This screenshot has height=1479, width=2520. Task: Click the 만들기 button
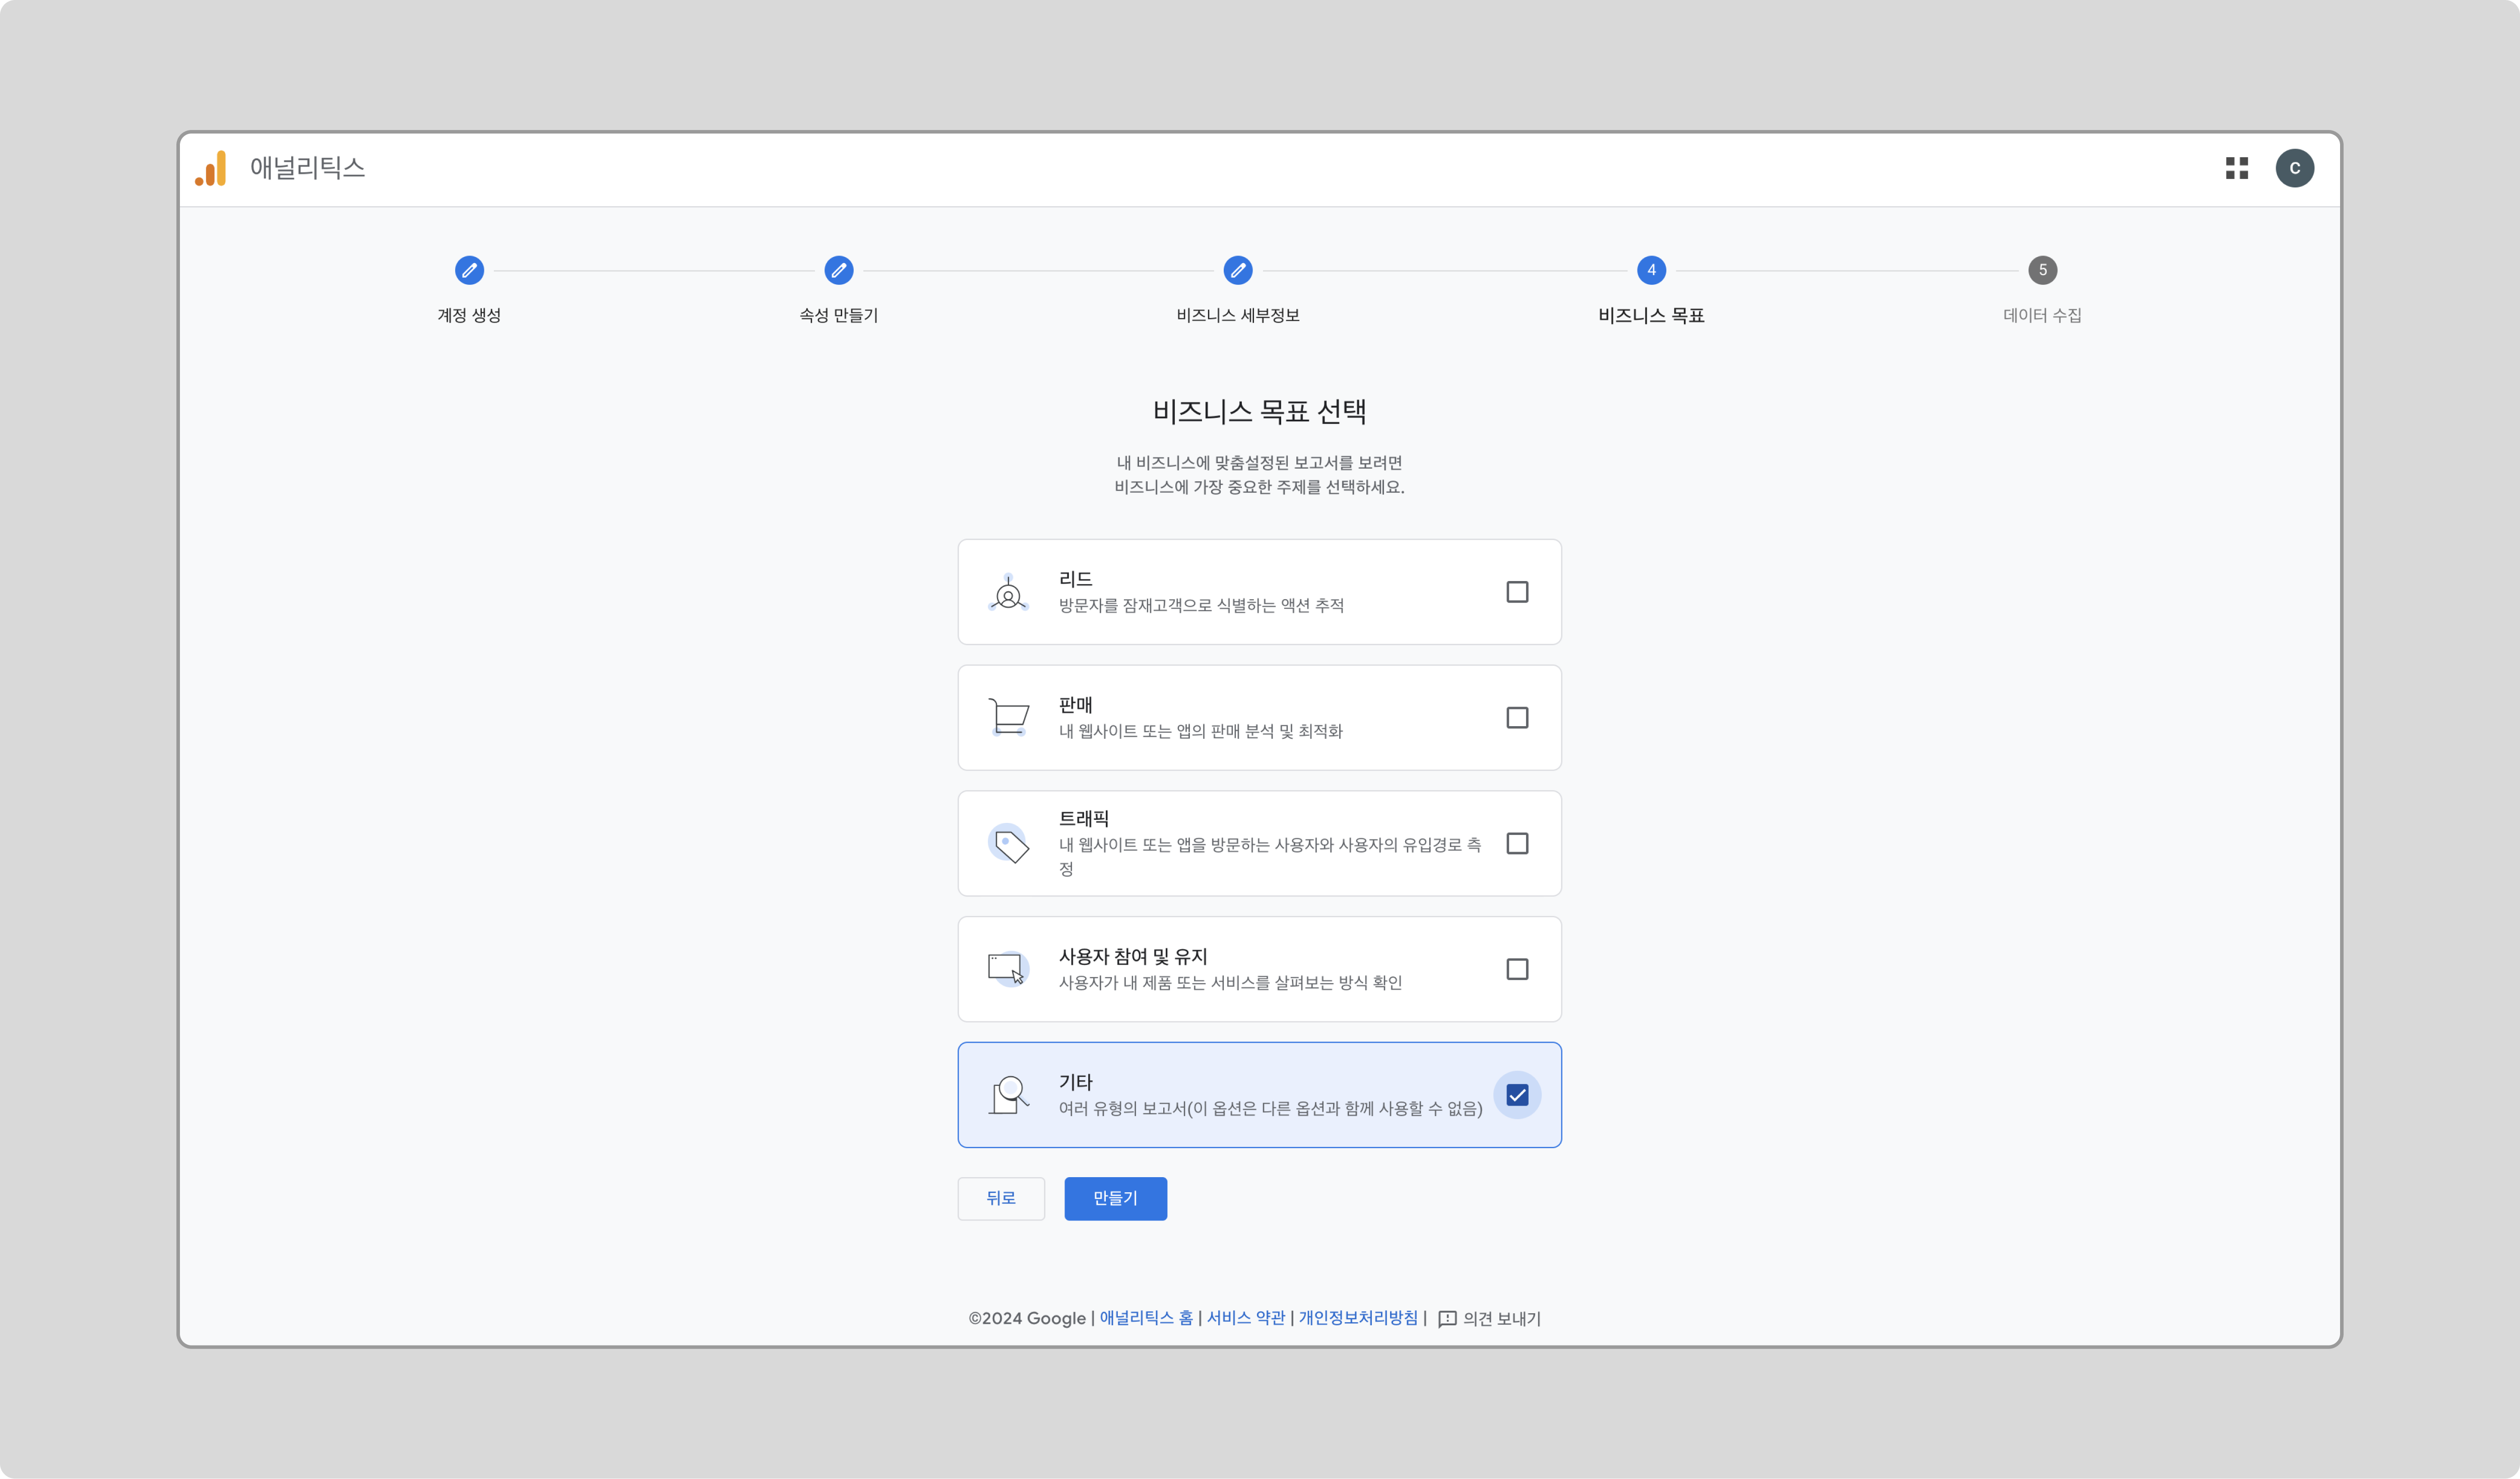click(x=1116, y=1198)
